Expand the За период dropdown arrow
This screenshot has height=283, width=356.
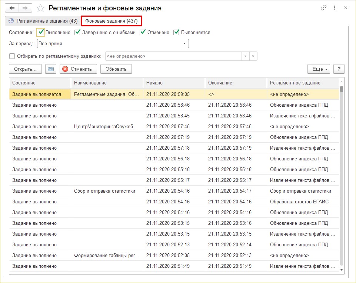(184, 44)
